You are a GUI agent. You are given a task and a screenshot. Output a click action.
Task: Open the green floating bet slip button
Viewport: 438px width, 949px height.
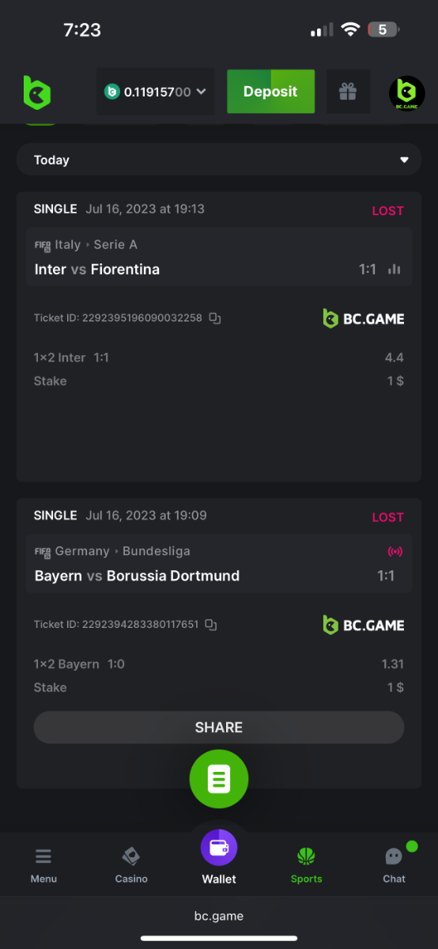pos(219,779)
